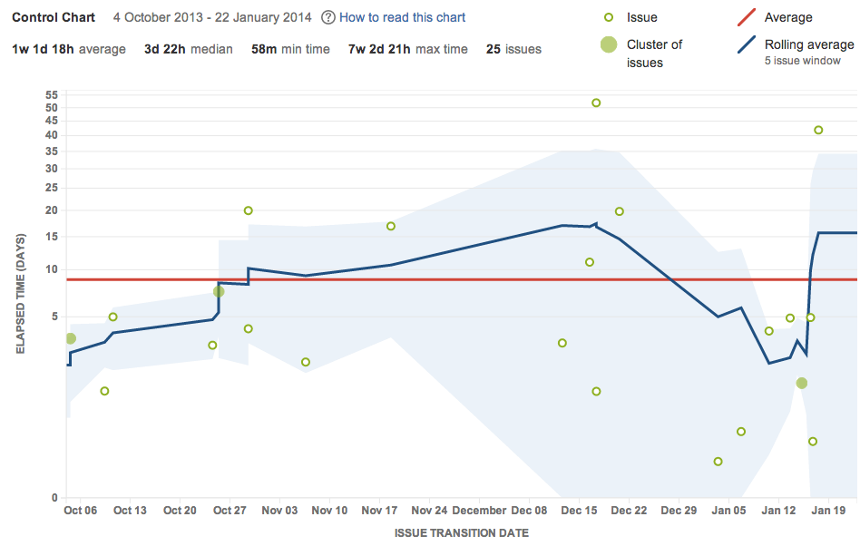This screenshot has width=860, height=546.
Task: Open the 'How to read this chart' link
Action: click(402, 17)
